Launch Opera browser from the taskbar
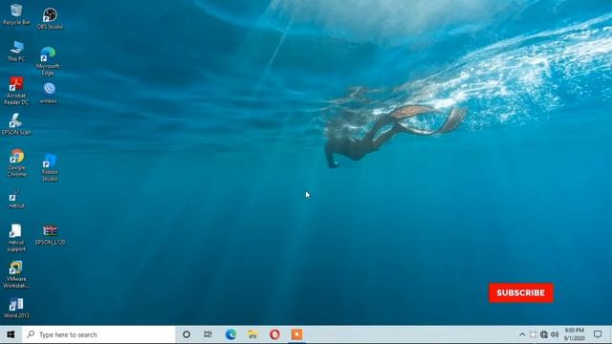Screen dimensions: 612x344 pyautogui.click(x=274, y=334)
